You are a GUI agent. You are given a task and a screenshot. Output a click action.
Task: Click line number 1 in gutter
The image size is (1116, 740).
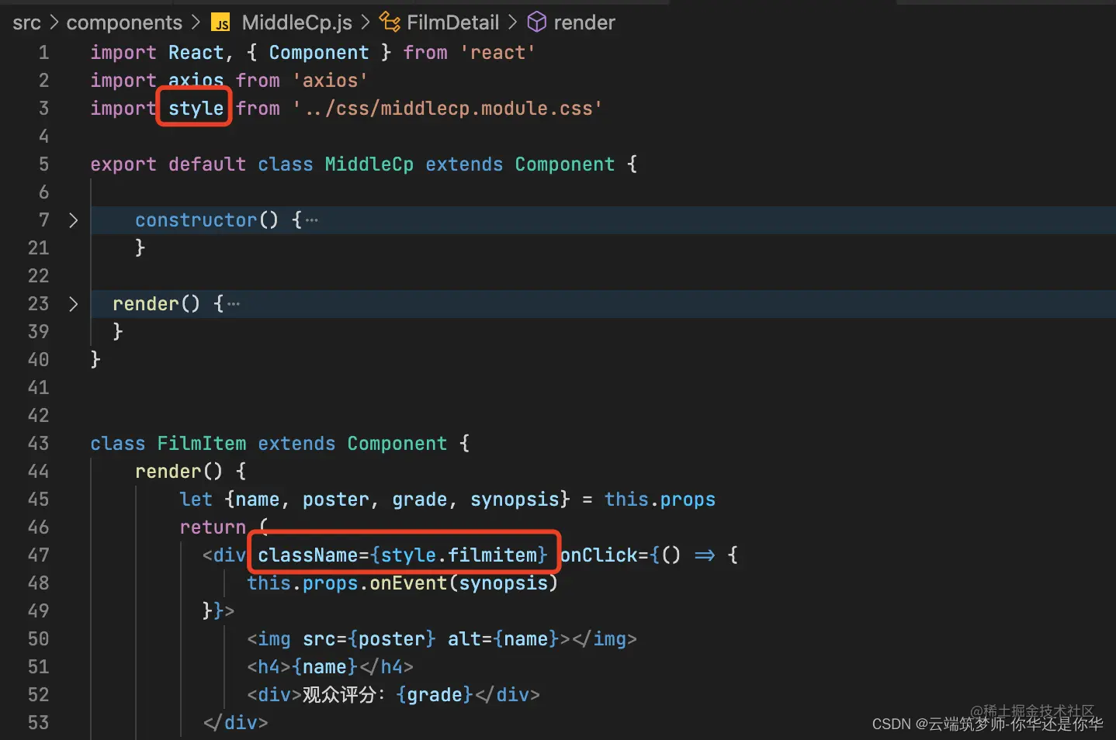click(43, 53)
